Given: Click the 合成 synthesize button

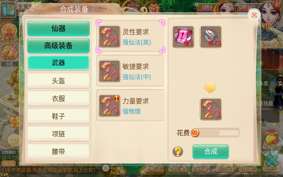Looking at the screenshot, I should click(x=211, y=151).
